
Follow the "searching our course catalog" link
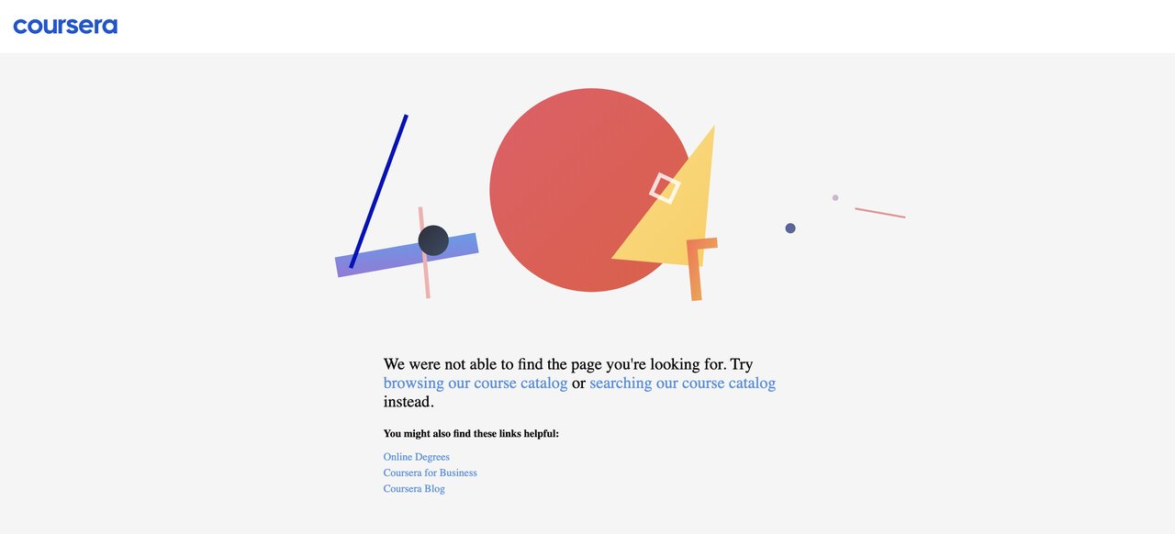tap(682, 384)
